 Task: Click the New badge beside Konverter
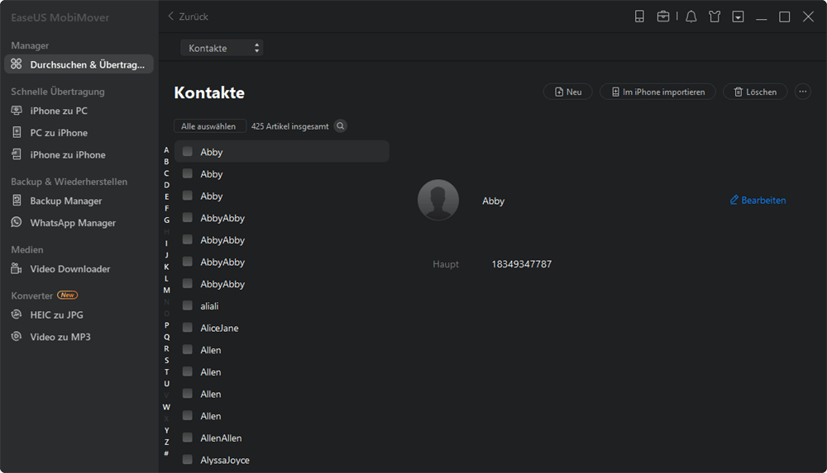click(x=68, y=295)
